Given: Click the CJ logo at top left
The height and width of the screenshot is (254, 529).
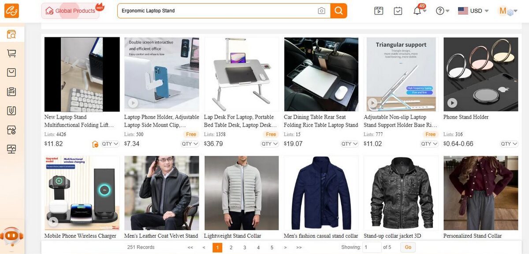Looking at the screenshot, I should click(x=11, y=11).
